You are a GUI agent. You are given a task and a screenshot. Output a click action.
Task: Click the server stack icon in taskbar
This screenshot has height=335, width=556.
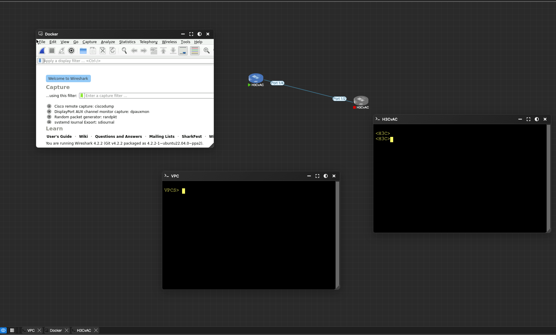tap(12, 330)
